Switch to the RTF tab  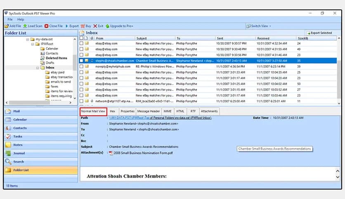[x=193, y=111]
